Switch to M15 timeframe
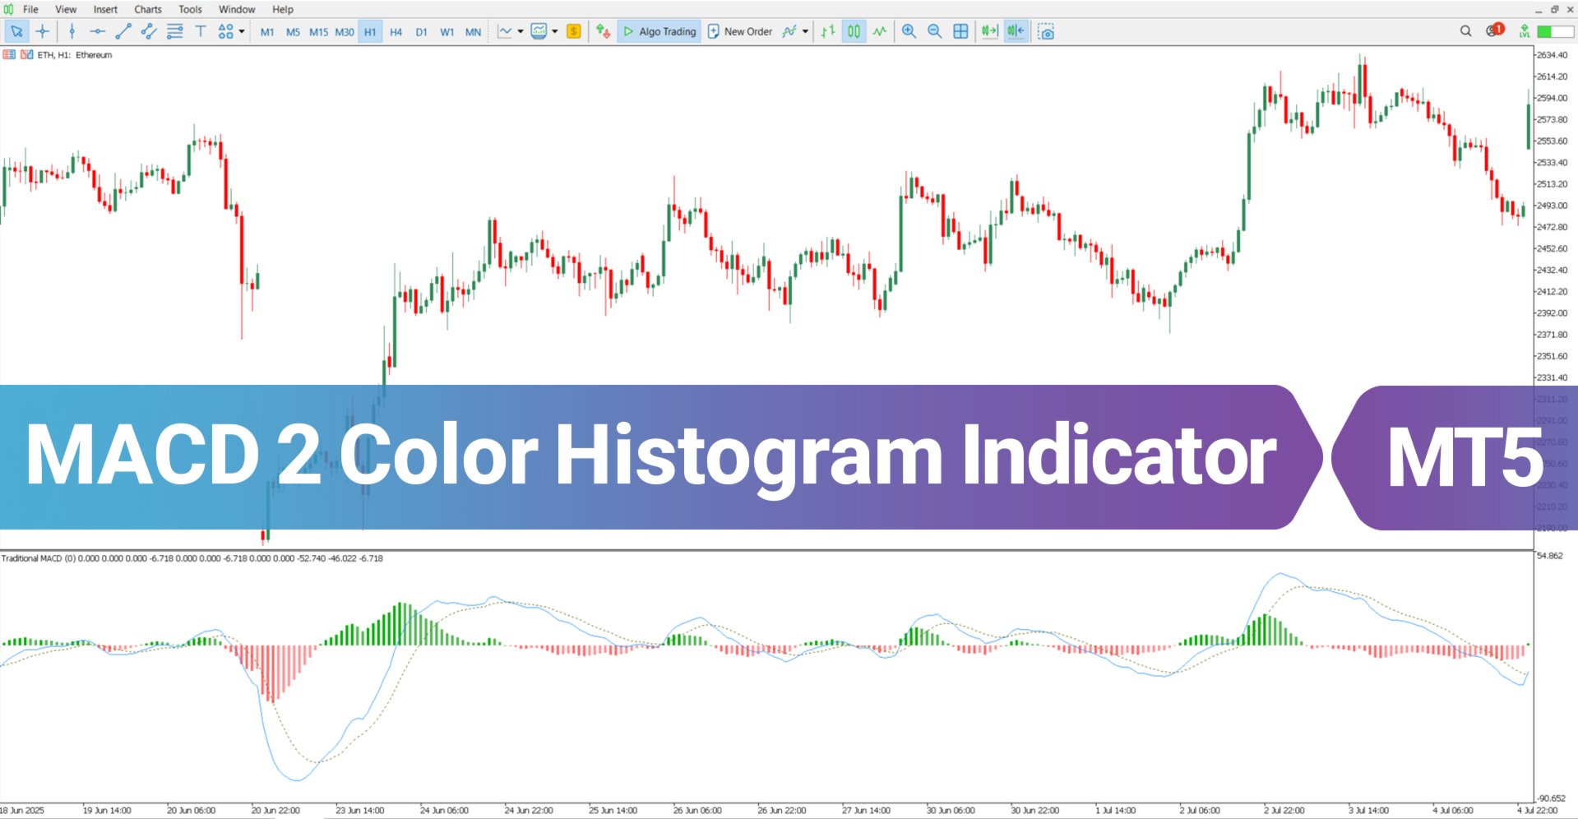1578x819 pixels. coord(318,32)
